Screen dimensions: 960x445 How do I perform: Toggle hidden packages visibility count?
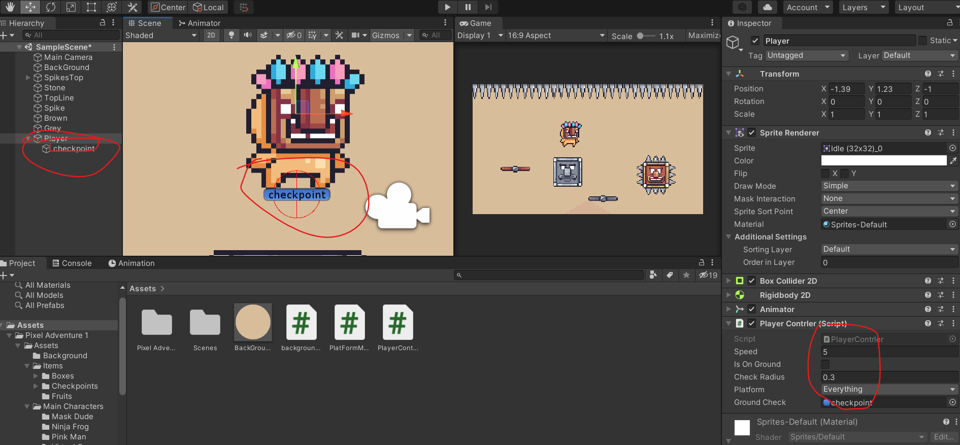[x=708, y=275]
